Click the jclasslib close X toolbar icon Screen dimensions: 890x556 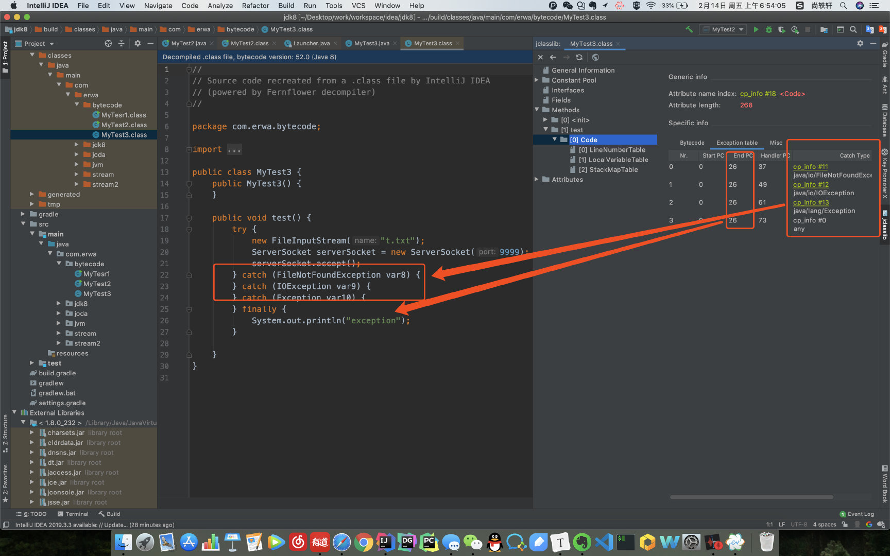[540, 57]
